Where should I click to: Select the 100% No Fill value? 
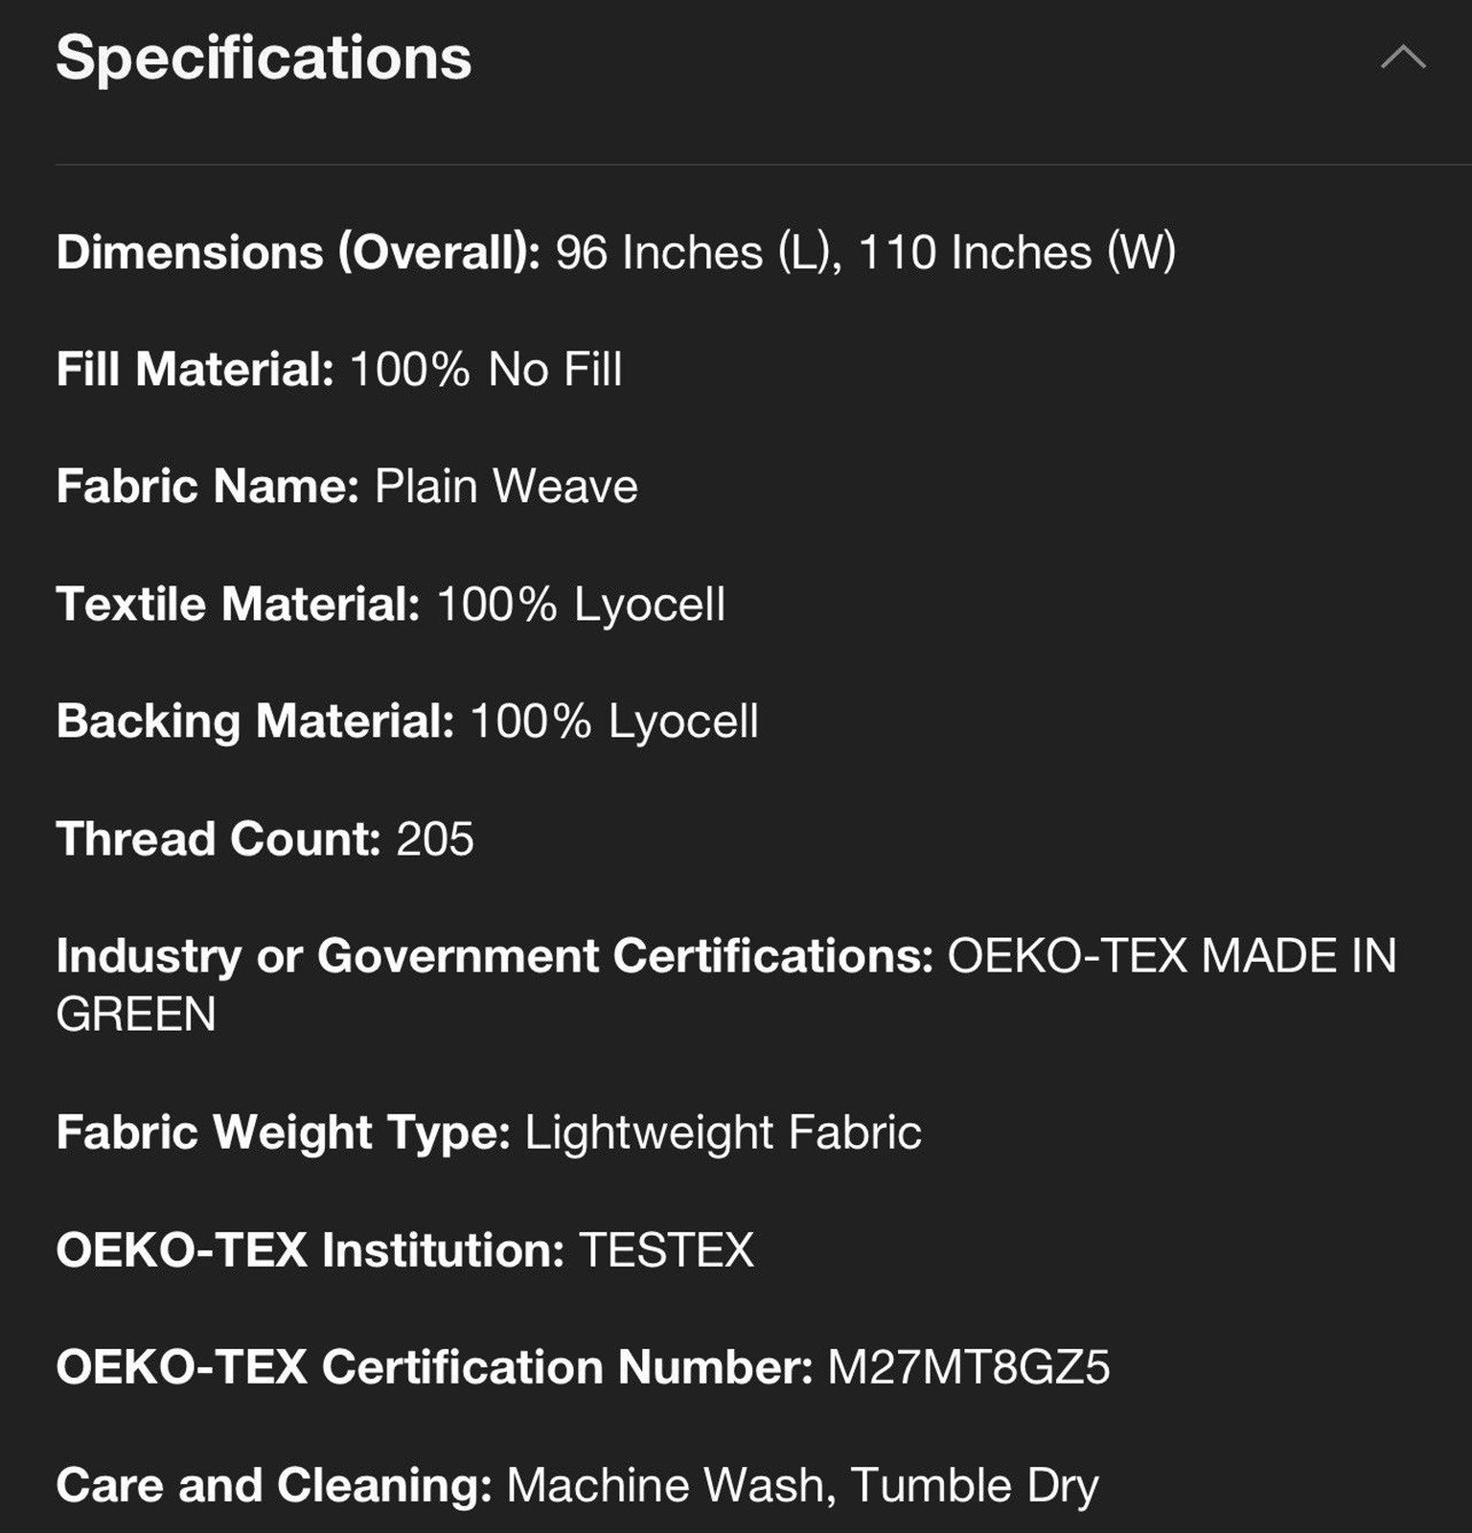click(x=487, y=370)
